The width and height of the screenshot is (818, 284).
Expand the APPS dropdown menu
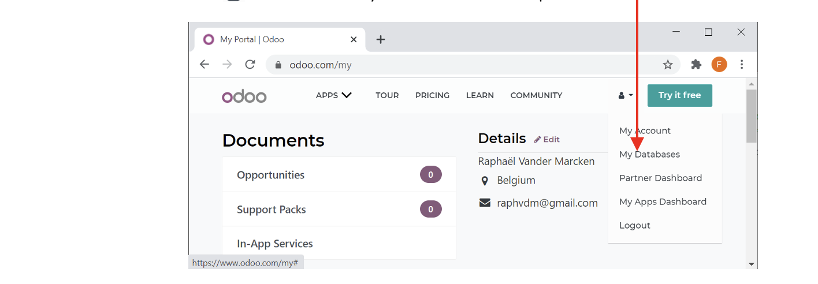[333, 95]
